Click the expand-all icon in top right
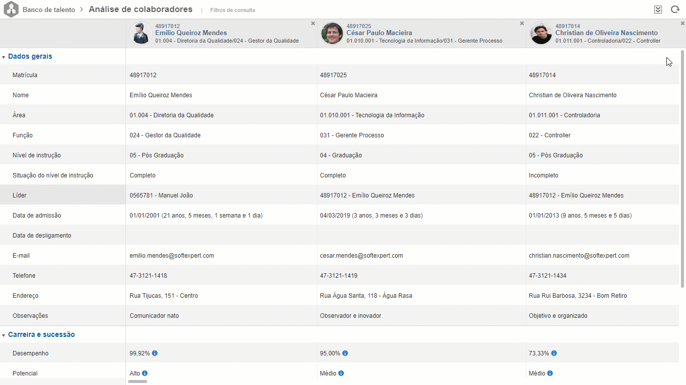The width and height of the screenshot is (686, 385). click(658, 10)
